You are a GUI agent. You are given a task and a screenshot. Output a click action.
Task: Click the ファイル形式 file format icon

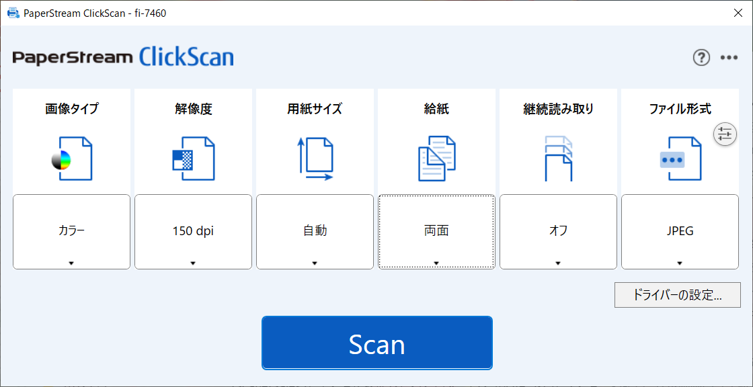[x=680, y=159]
